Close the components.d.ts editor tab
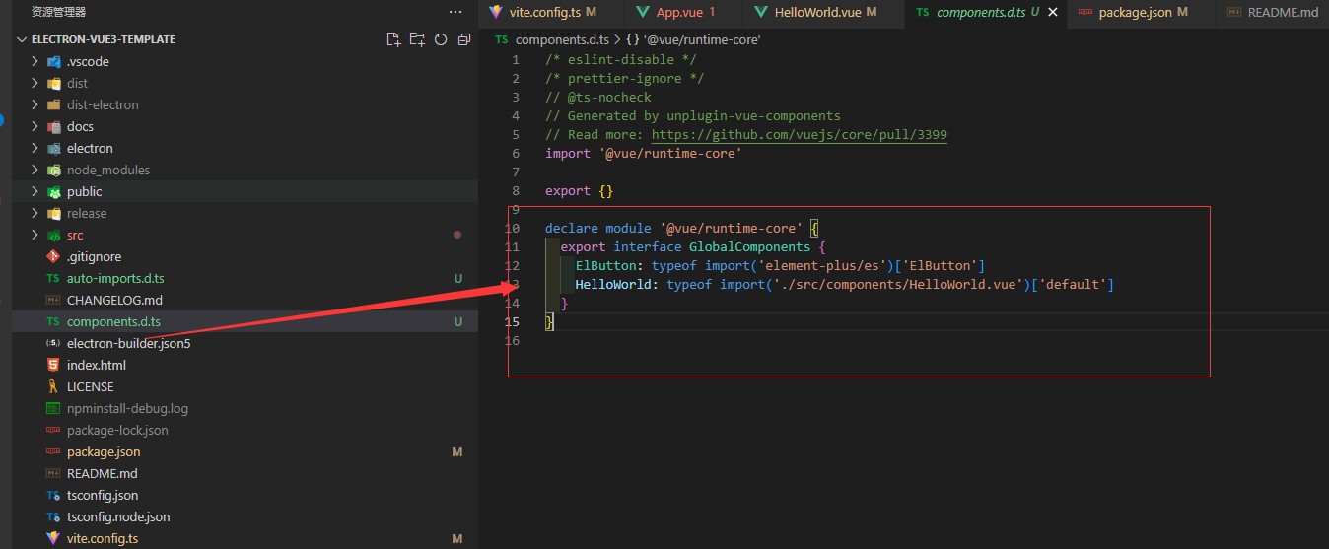 click(x=1053, y=12)
